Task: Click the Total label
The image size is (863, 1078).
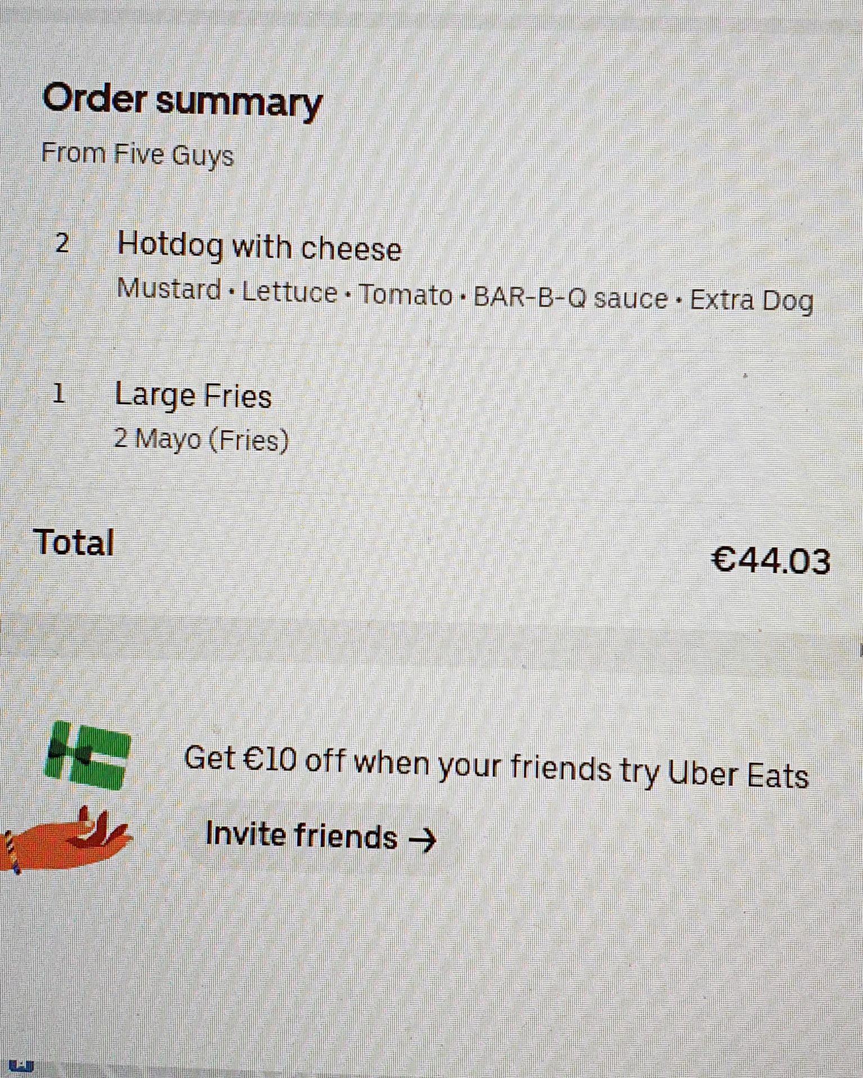Action: point(74,542)
